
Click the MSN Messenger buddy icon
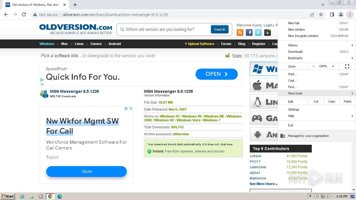44,94
